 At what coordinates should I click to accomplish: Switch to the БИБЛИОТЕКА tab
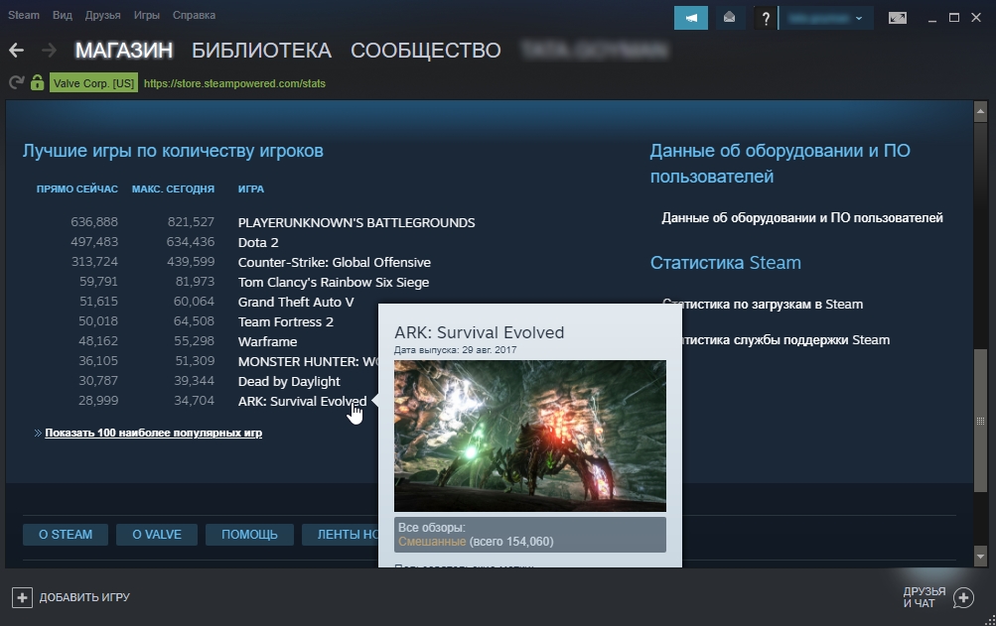point(262,51)
